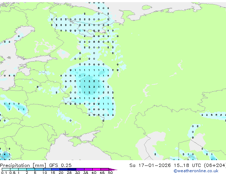Click the '35' legend scale label

[x=86, y=173]
